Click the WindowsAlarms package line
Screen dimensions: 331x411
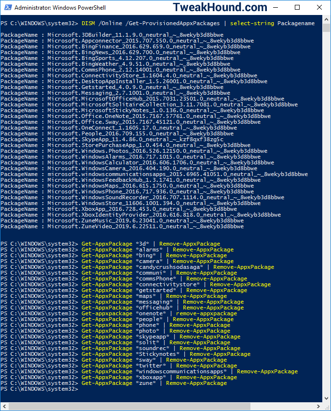tap(131, 157)
